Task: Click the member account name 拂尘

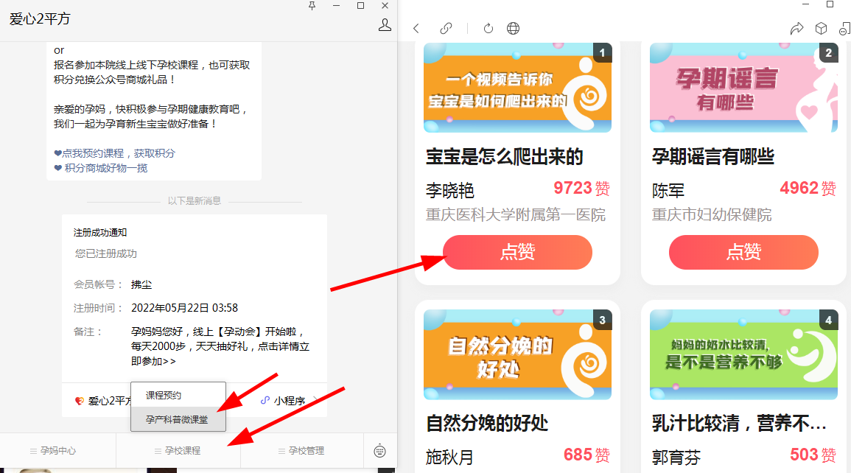Action: point(141,284)
